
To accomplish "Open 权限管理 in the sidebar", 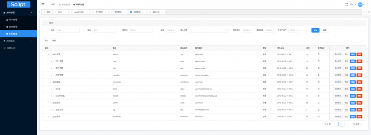I will 19,34.
